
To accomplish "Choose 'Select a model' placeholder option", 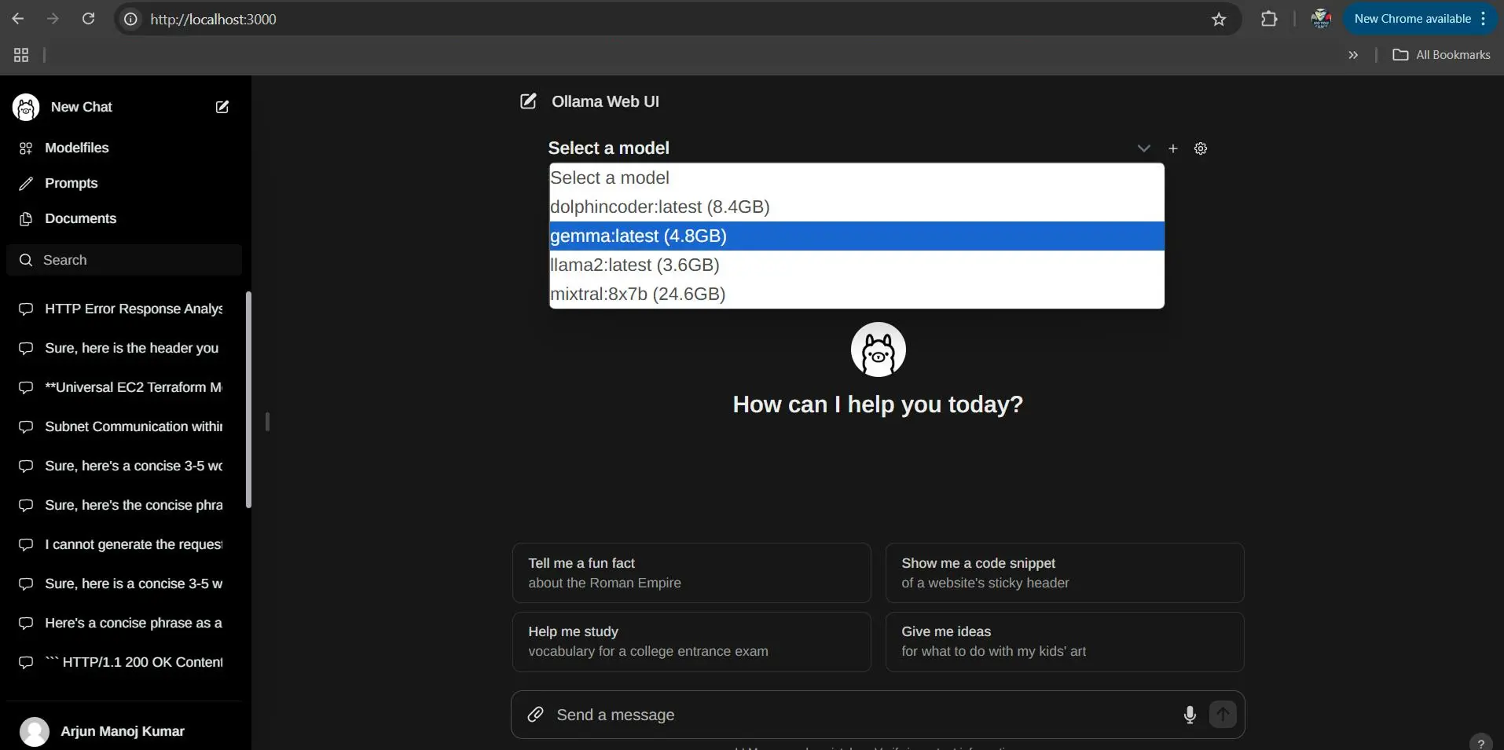I will tap(857, 178).
